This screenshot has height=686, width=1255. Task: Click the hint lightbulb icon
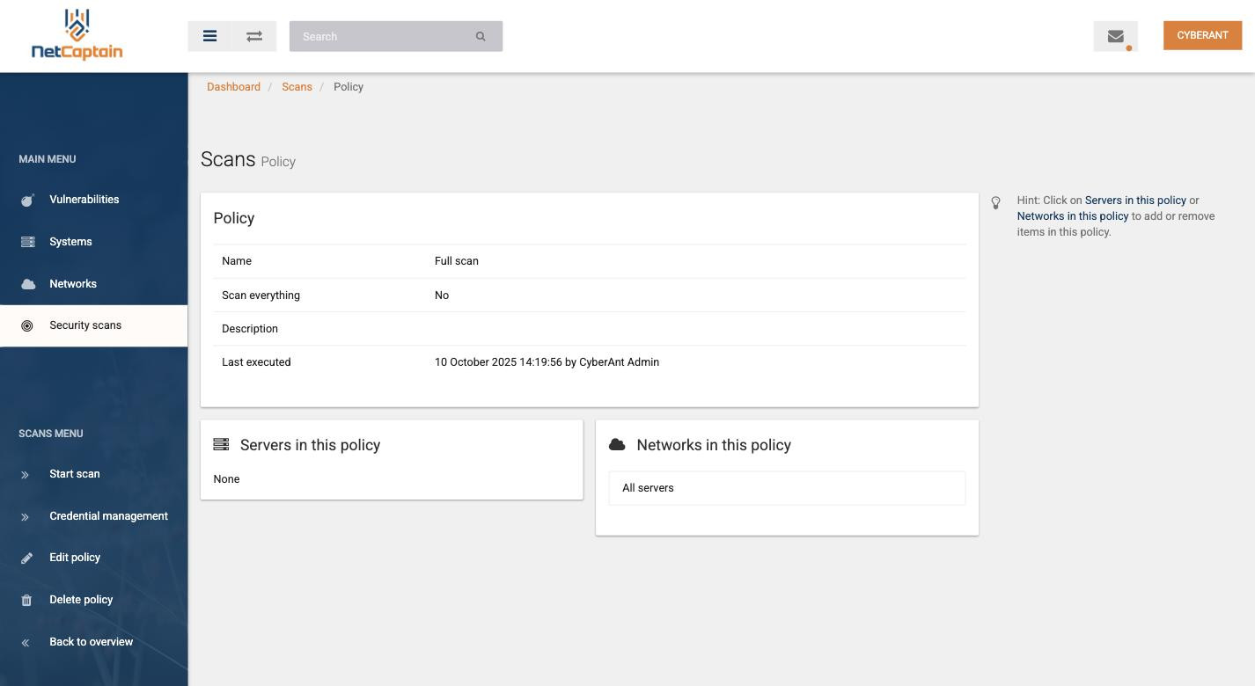995,202
